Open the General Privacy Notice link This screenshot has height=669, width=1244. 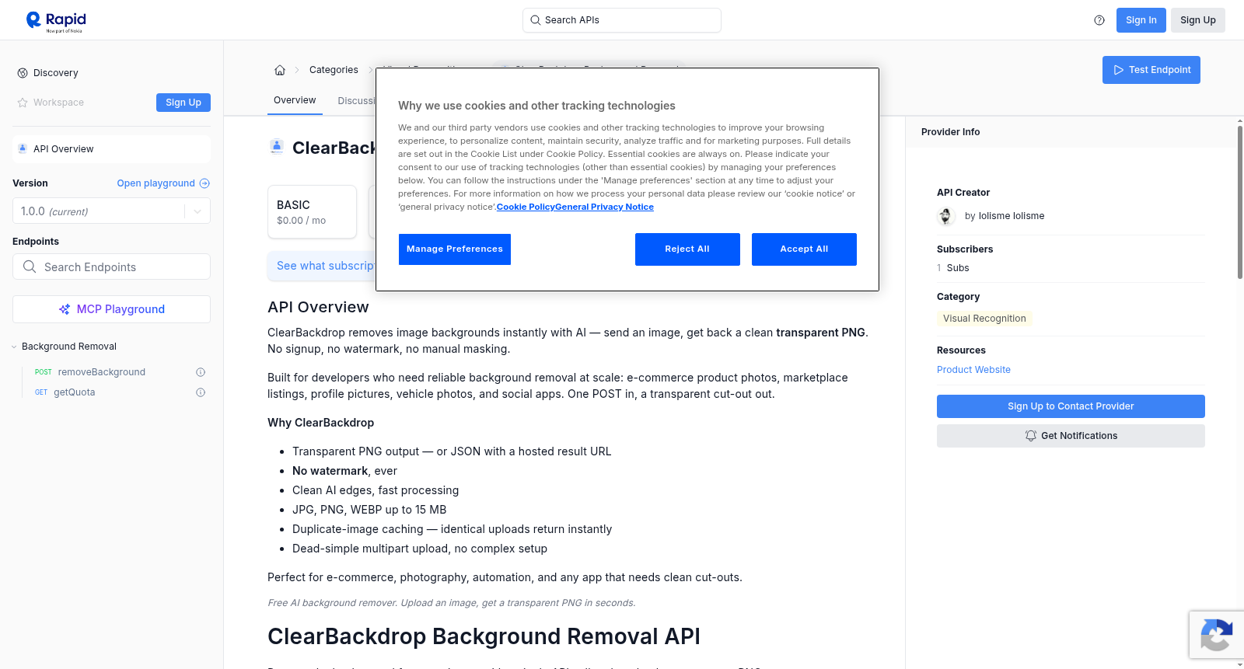pyautogui.click(x=605, y=207)
